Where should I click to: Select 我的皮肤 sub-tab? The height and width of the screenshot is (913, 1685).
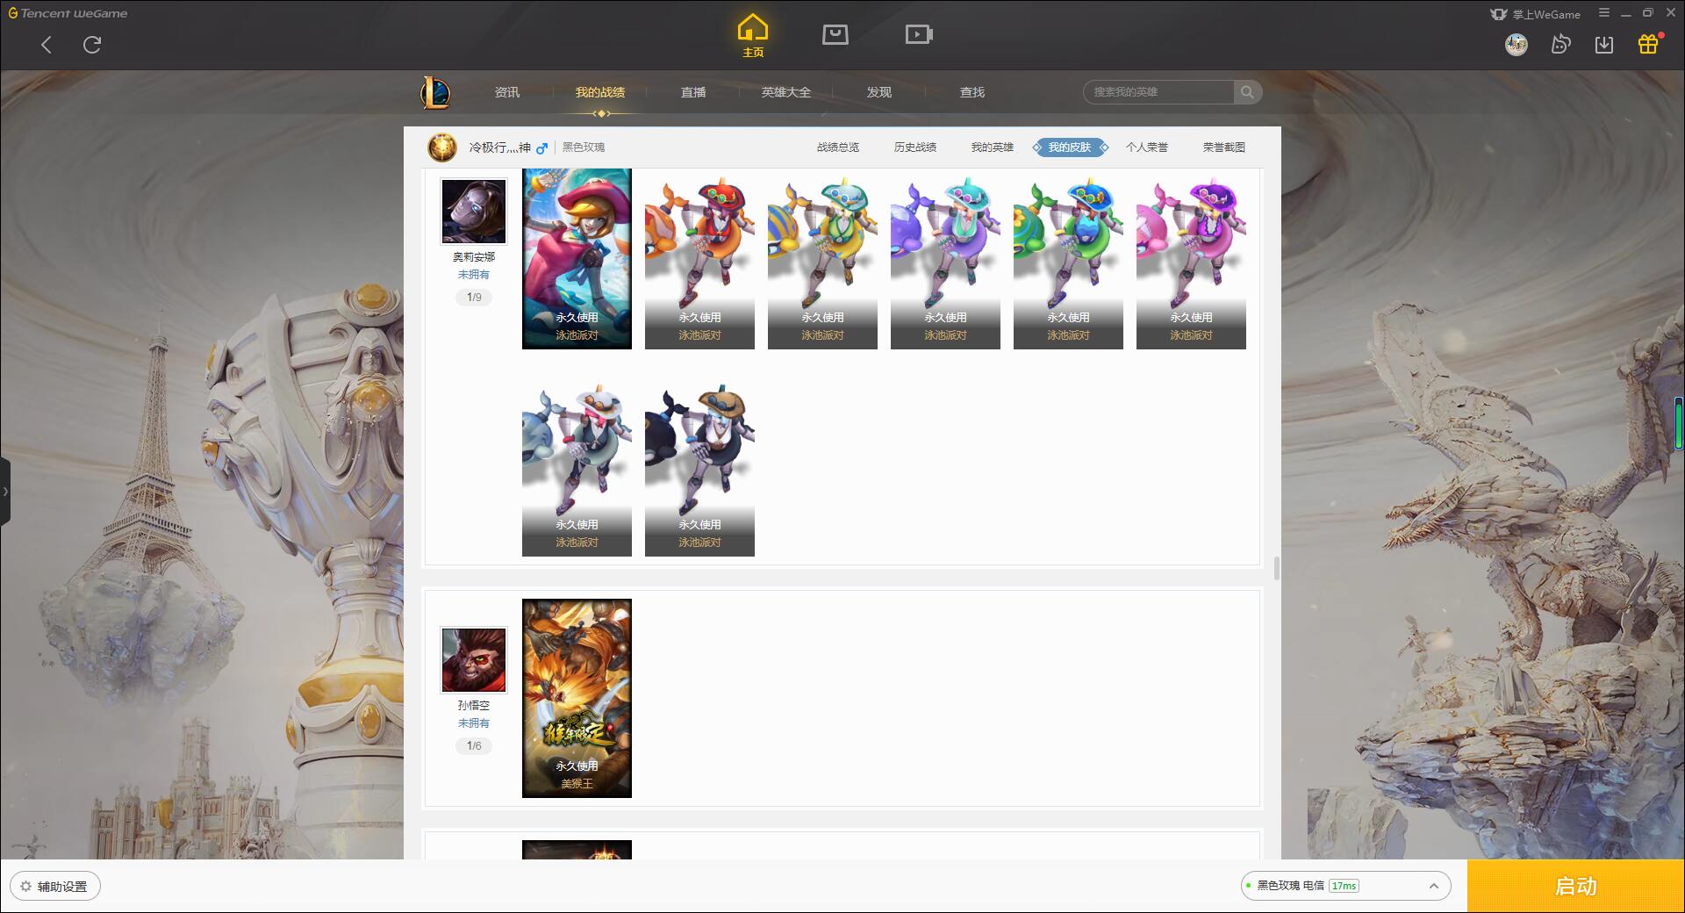(1070, 147)
